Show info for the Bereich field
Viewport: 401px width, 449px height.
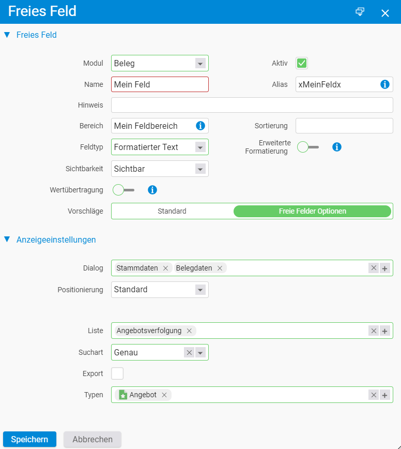(200, 126)
